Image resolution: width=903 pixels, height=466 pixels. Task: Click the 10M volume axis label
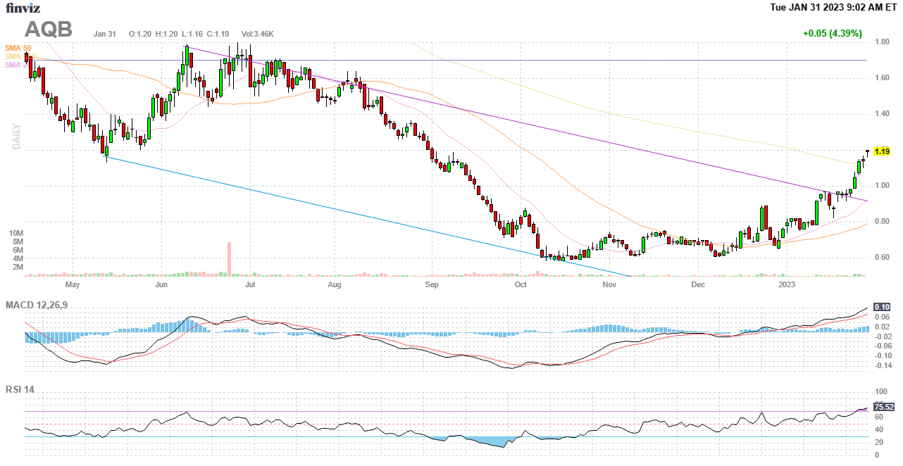point(16,233)
